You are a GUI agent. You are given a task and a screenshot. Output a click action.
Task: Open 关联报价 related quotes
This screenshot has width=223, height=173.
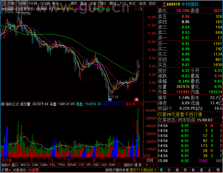20,170
